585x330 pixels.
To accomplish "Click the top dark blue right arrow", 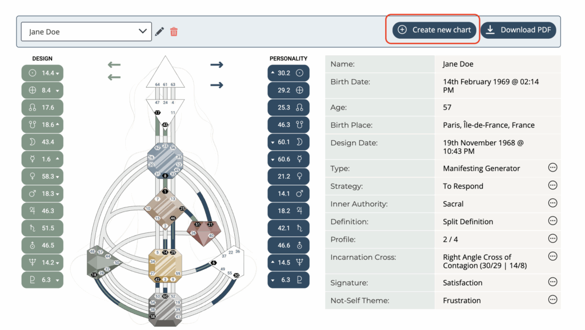I will pyautogui.click(x=217, y=64).
